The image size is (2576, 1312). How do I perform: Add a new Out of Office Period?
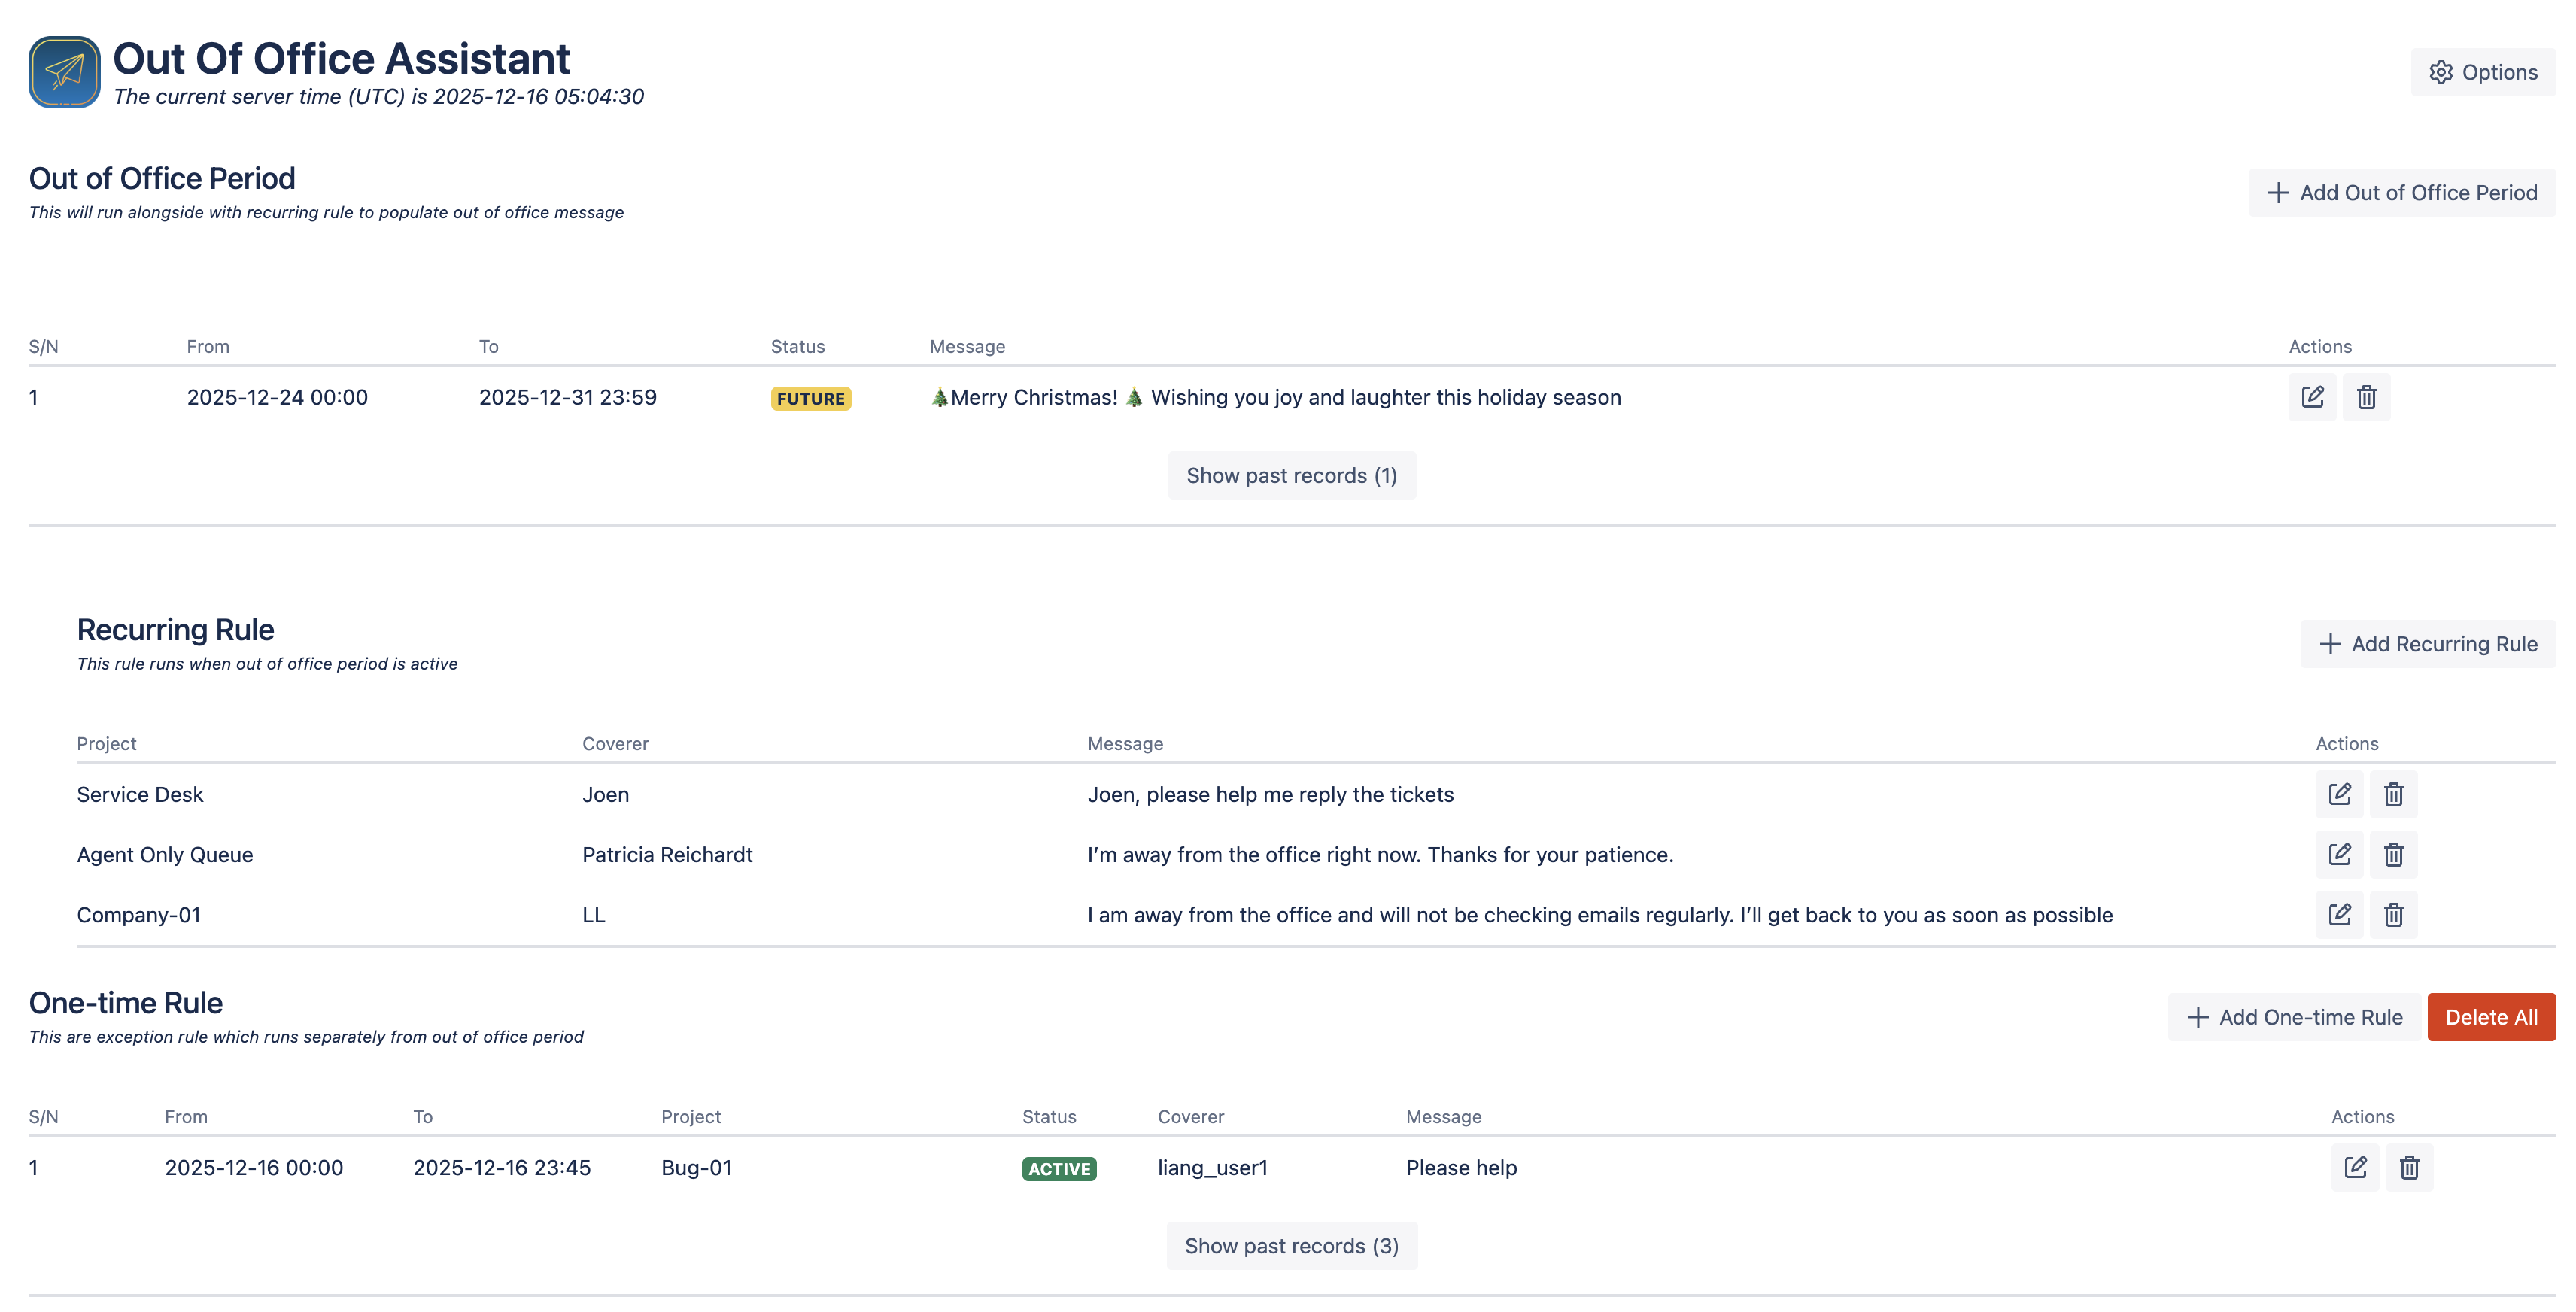pyautogui.click(x=2401, y=192)
